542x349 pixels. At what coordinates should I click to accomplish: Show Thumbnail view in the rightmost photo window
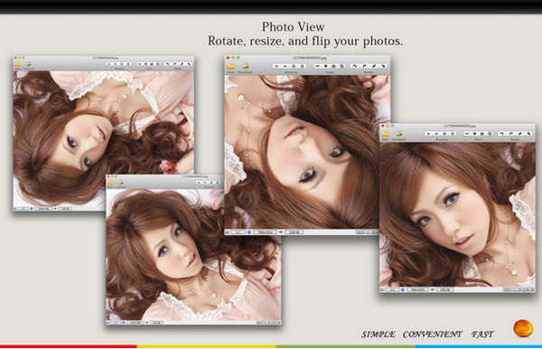pos(399,135)
